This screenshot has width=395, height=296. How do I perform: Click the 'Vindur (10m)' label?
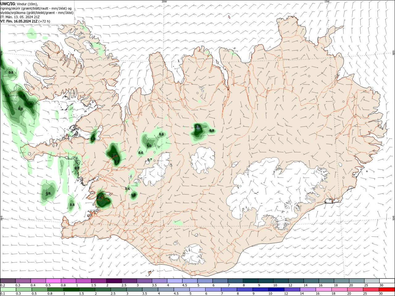[27, 4]
